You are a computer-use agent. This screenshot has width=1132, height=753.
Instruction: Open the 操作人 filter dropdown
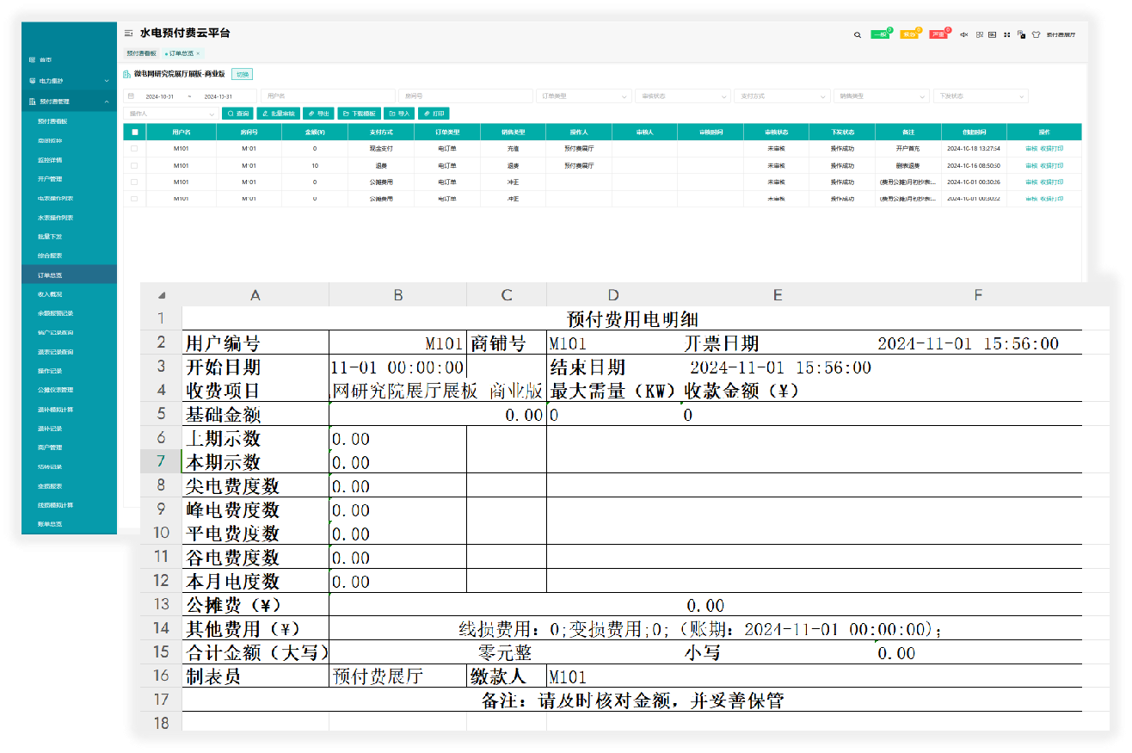pyautogui.click(x=171, y=114)
